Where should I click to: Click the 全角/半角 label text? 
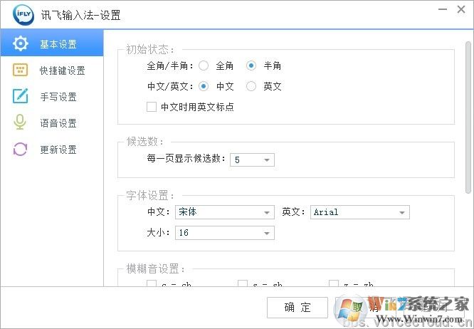click(170, 66)
